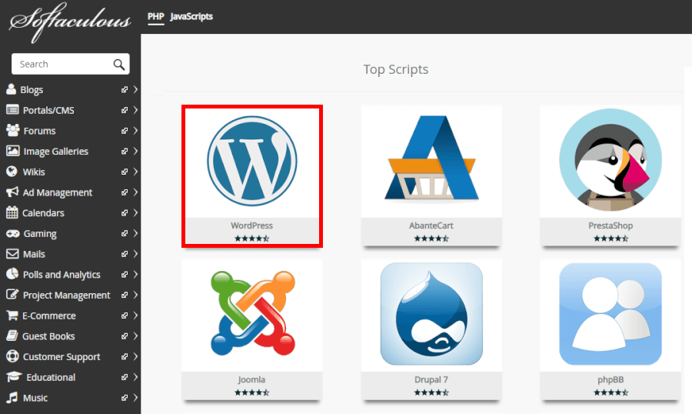Image resolution: width=692 pixels, height=414 pixels.
Task: Expand the Image Galleries chevron arrow
Action: (x=135, y=151)
